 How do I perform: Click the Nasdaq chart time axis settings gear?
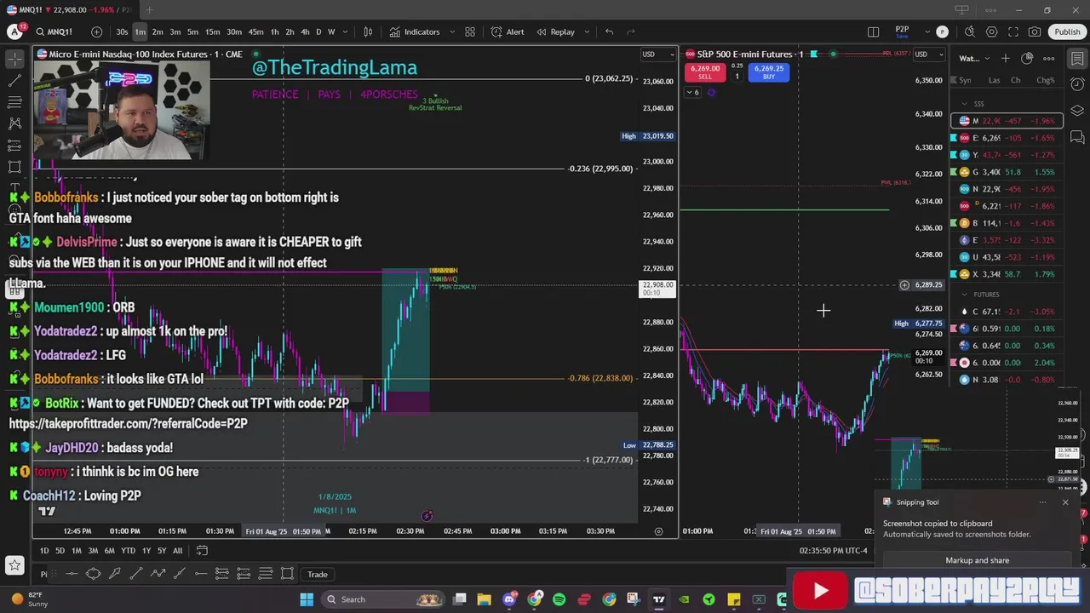pos(658,531)
